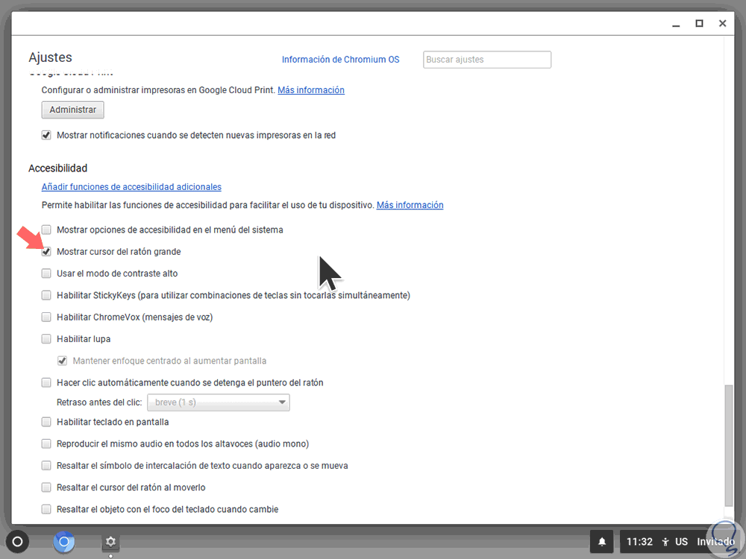Toggle printer detection notifications checkbox
The width and height of the screenshot is (746, 559).
[x=46, y=136]
